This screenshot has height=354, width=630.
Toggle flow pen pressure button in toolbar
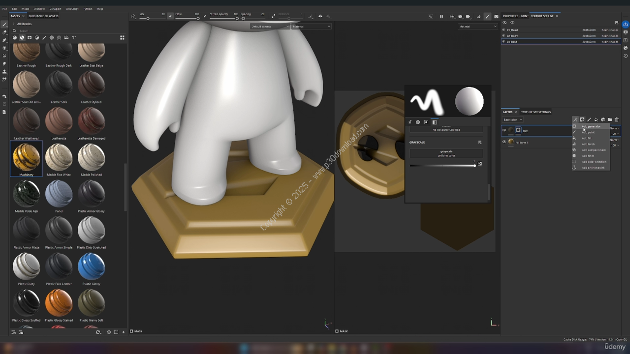point(206,16)
